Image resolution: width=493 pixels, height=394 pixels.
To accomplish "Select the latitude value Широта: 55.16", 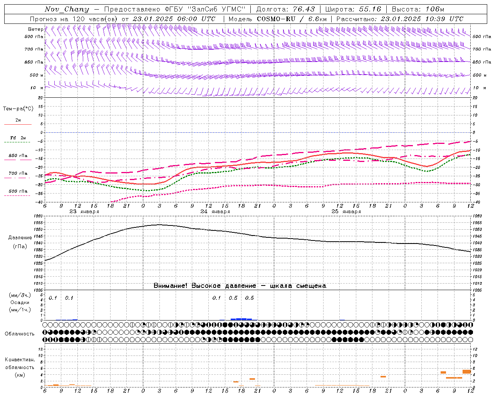I will [x=353, y=9].
